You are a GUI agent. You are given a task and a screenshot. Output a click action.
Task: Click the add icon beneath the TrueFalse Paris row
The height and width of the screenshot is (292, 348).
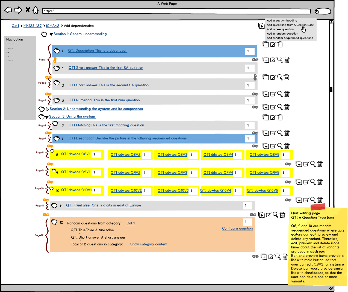pyautogui.click(x=261, y=215)
